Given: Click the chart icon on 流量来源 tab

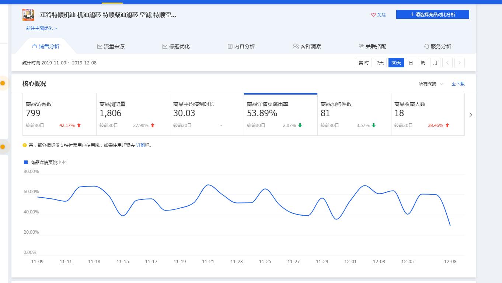Looking at the screenshot, I should [100, 46].
